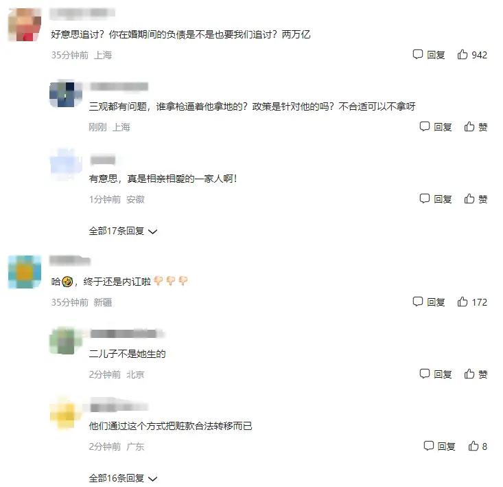Reply to the 有意思 Anhui comment

click(436, 199)
